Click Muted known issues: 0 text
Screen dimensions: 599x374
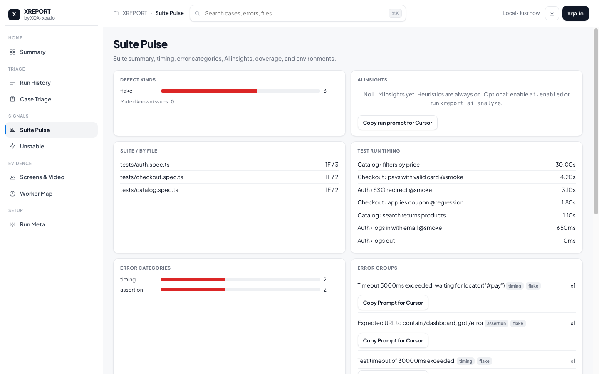pos(147,102)
